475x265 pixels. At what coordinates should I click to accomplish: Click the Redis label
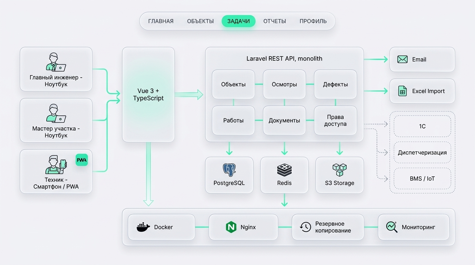click(x=284, y=183)
